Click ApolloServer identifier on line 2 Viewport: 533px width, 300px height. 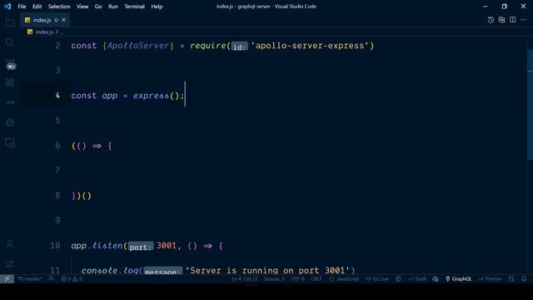tap(138, 46)
